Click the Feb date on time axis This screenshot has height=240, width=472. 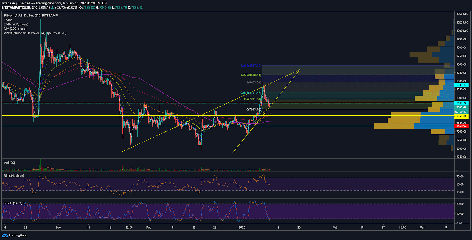point(335,227)
